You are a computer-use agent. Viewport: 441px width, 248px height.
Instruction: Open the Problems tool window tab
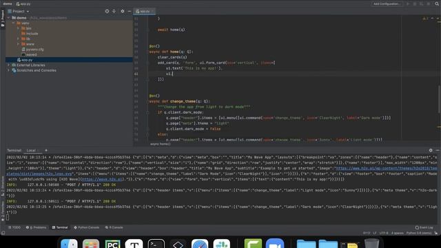point(36,227)
